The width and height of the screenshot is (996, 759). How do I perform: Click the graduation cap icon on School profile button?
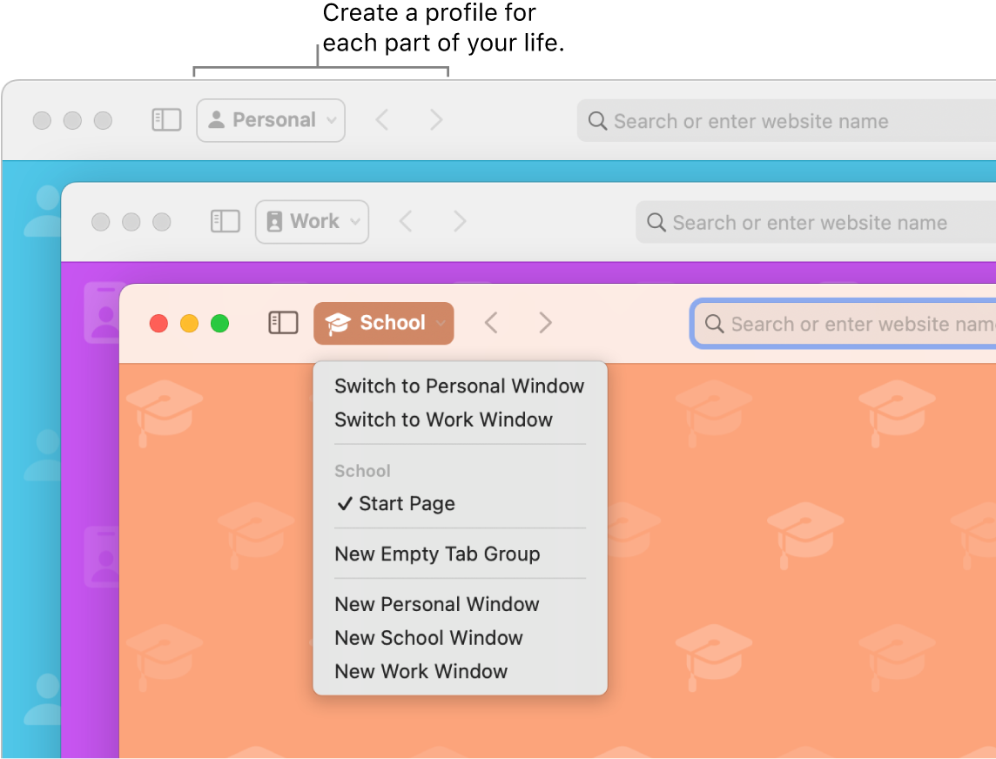click(x=338, y=322)
